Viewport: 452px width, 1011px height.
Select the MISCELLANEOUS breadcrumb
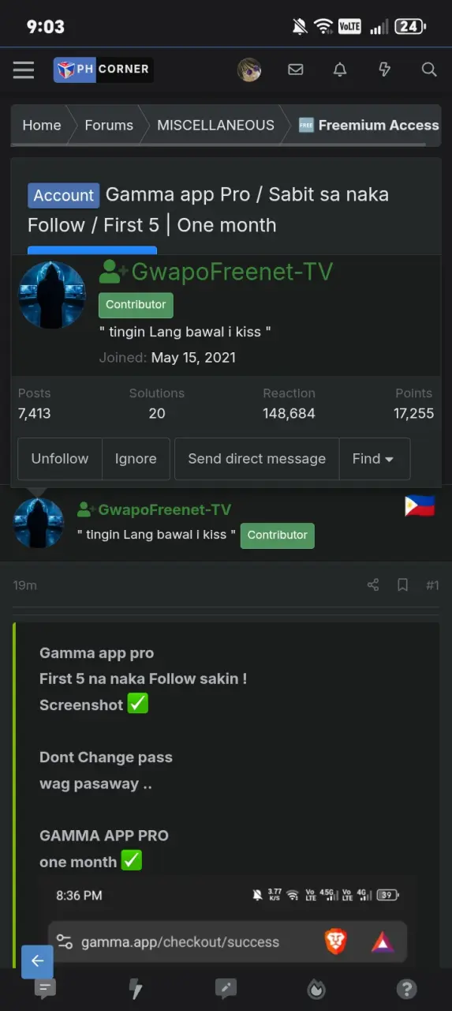[215, 126]
